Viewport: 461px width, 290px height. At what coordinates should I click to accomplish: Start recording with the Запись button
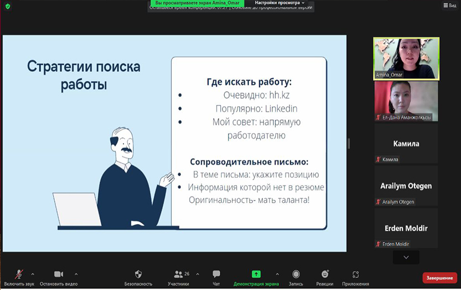pos(296,275)
